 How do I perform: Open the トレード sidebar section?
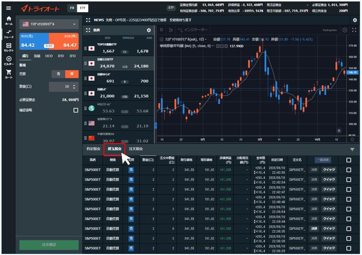(9, 34)
